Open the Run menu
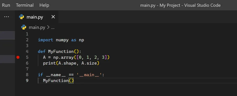237x96 pixels. click(x=6, y=5)
